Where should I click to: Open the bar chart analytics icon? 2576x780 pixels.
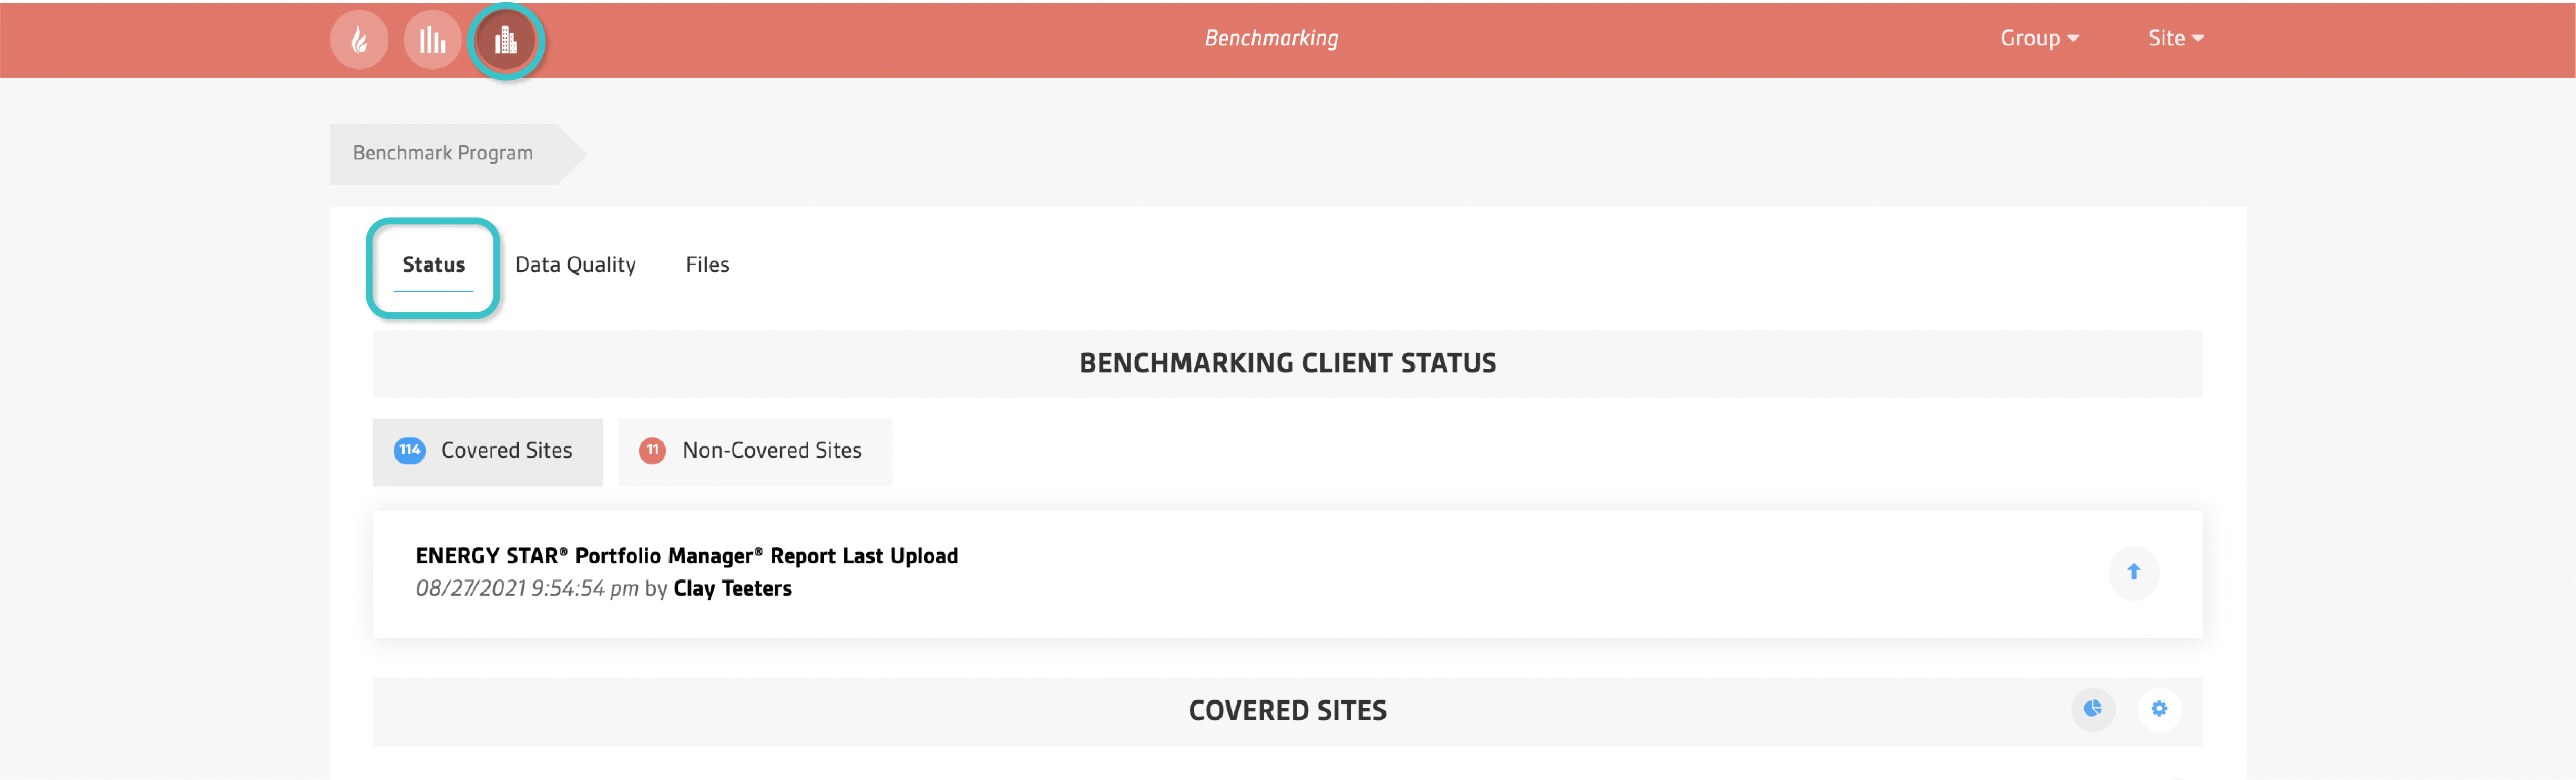coord(432,40)
